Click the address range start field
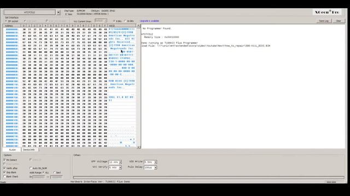 39,177
